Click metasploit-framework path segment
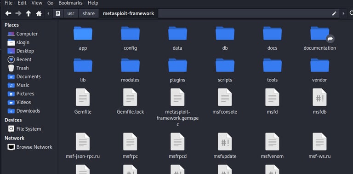 click(x=129, y=13)
